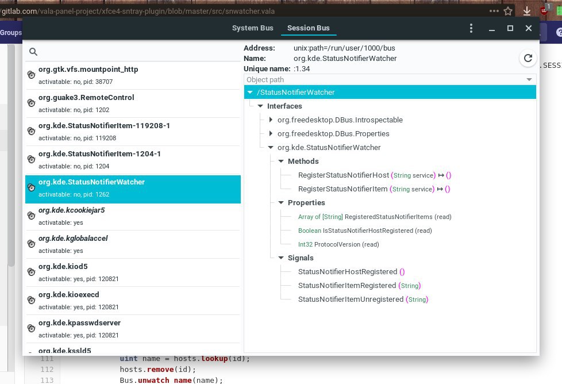Select org.kde.StatusNotifierItem-1204-1 entry
Viewport: 562px width, 384px height.
click(133, 160)
